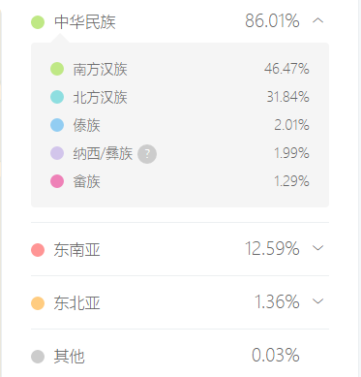Select the 北方汉族 row label
The image size is (361, 377).
pyautogui.click(x=101, y=97)
